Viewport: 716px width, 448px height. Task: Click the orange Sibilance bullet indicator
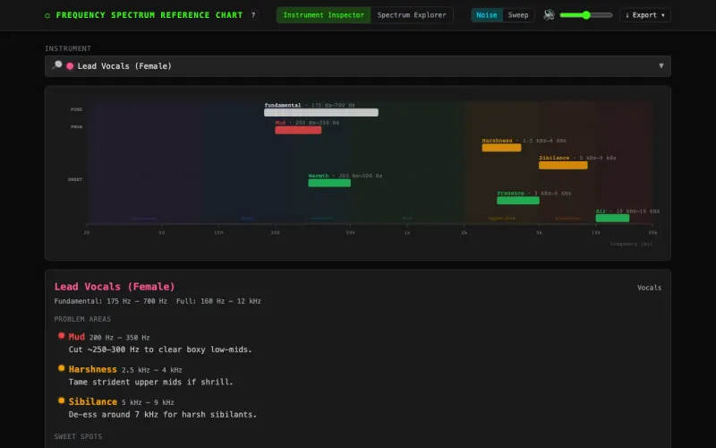click(x=61, y=401)
